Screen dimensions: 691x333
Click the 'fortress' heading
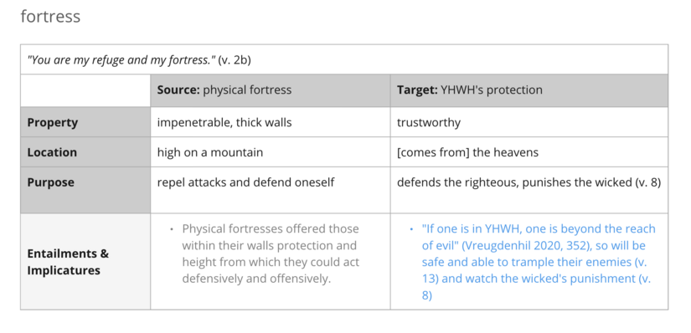tap(50, 17)
